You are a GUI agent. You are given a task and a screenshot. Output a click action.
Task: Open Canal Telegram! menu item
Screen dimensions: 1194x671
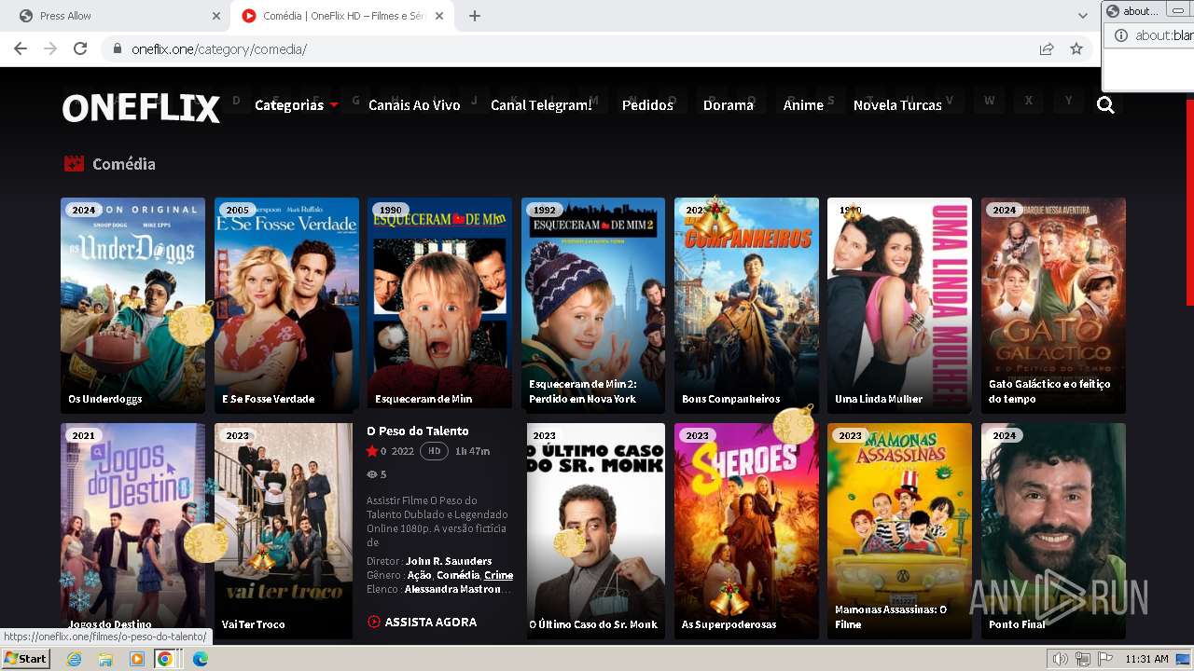[x=541, y=105]
